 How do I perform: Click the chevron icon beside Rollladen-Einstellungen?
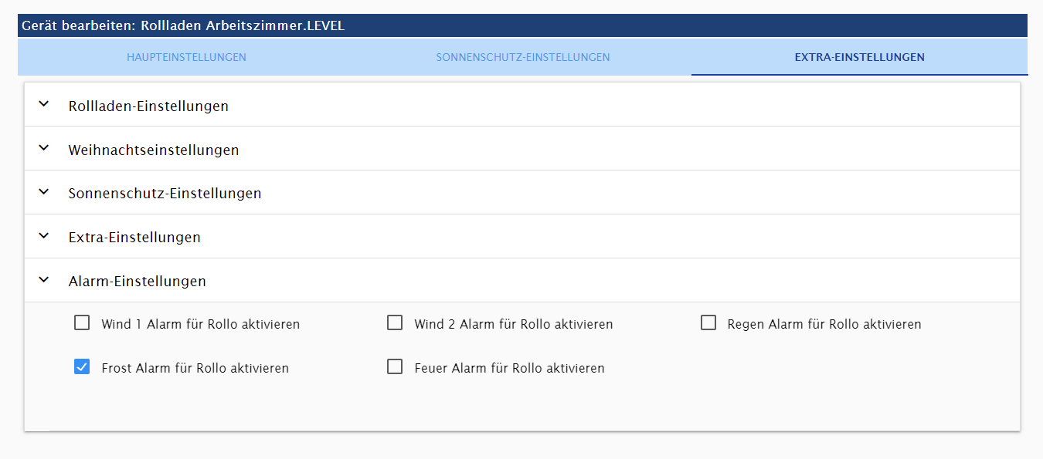click(x=44, y=104)
